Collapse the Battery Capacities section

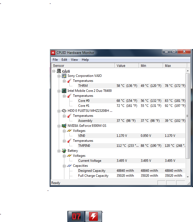pos(64,166)
